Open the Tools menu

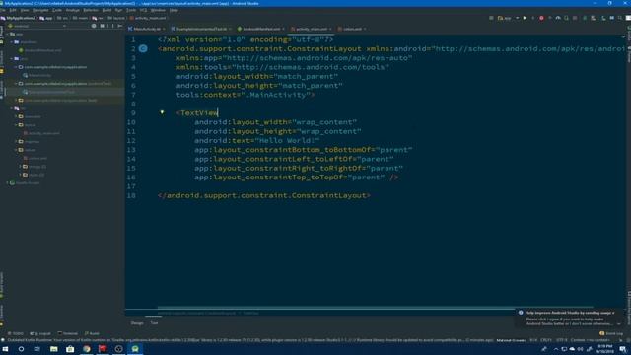[x=131, y=10]
